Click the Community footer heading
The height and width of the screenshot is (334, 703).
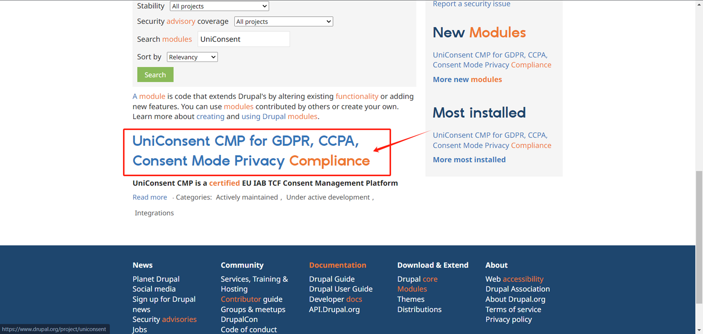242,265
